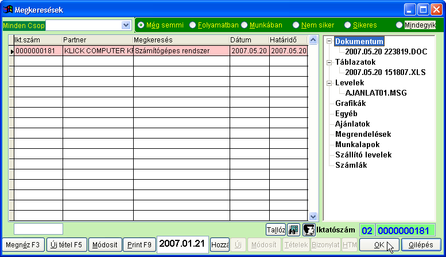Open 2007.05.20 223819.DOC file entry
Image resolution: width=446 pixels, height=257 pixels.
click(386, 52)
